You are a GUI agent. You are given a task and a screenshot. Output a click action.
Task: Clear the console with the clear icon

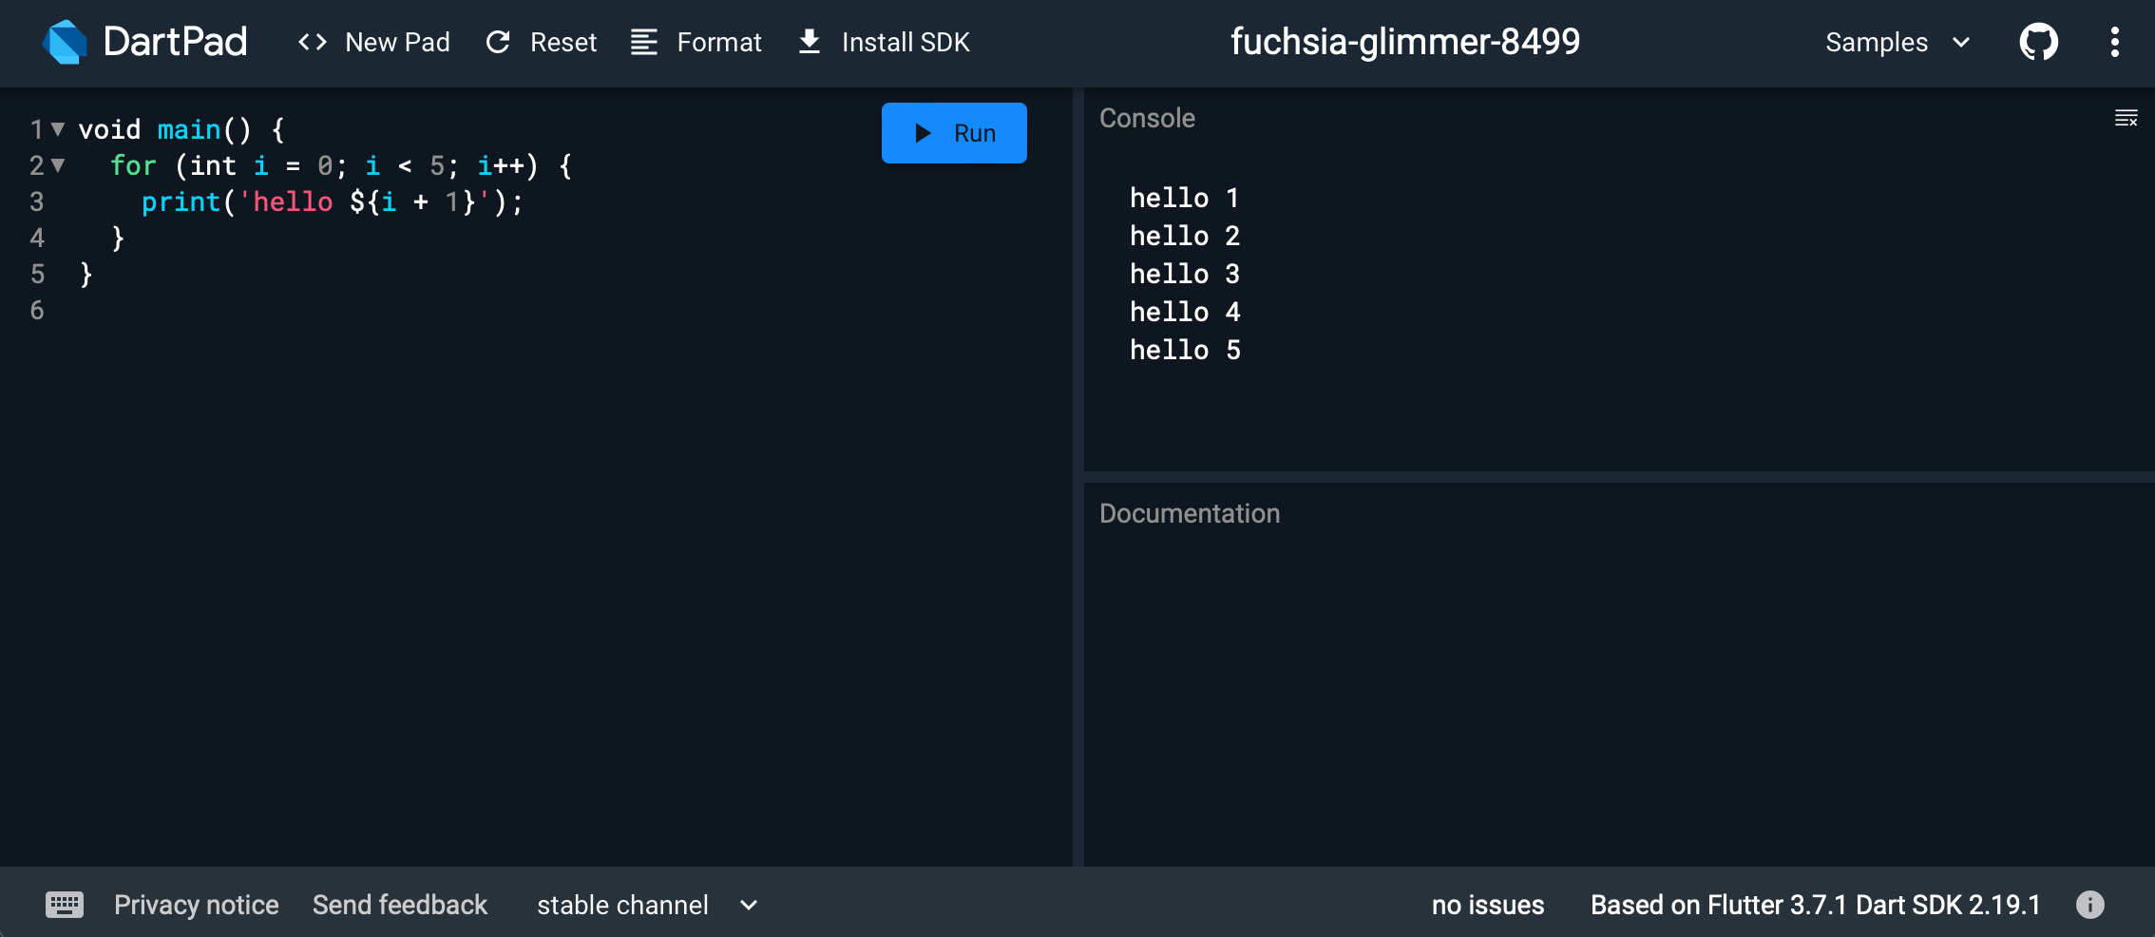click(2126, 118)
